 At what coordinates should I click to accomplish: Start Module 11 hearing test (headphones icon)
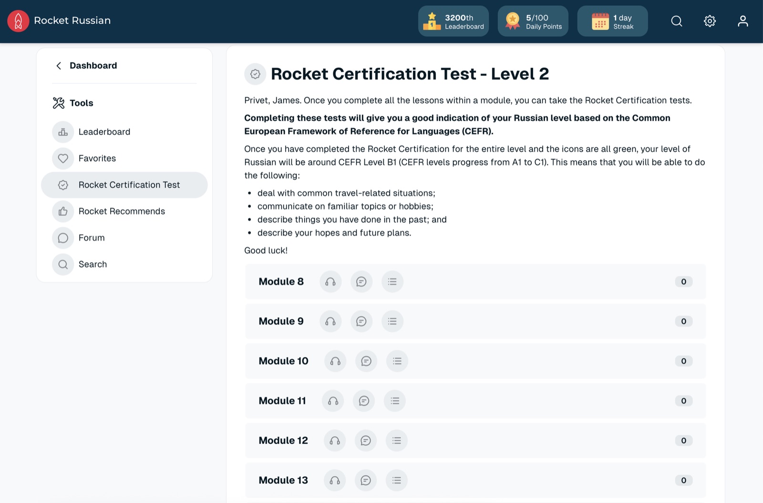pyautogui.click(x=333, y=401)
